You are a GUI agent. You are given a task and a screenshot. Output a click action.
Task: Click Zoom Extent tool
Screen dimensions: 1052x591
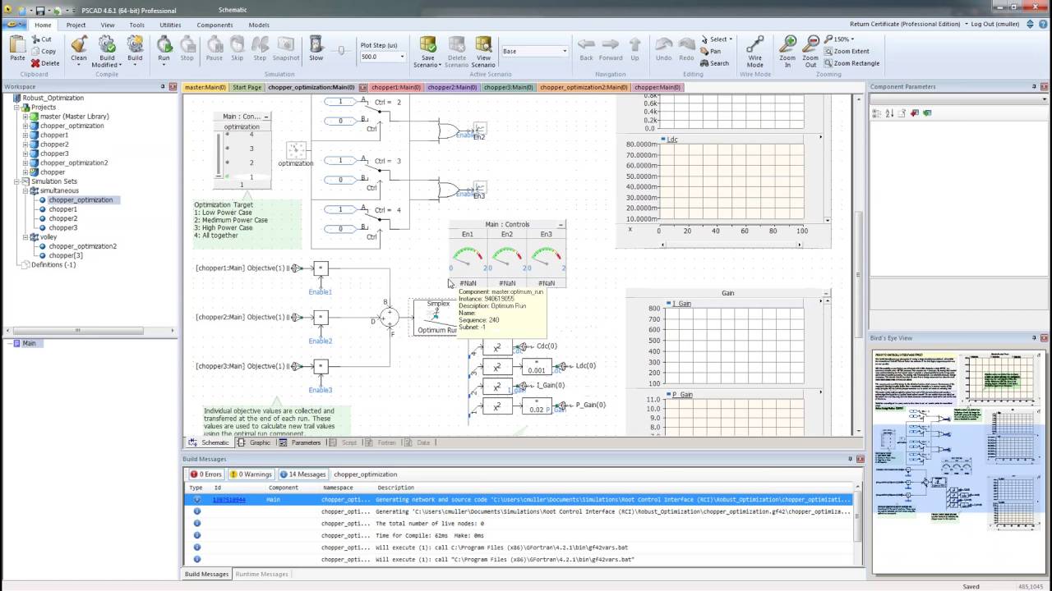tap(846, 51)
